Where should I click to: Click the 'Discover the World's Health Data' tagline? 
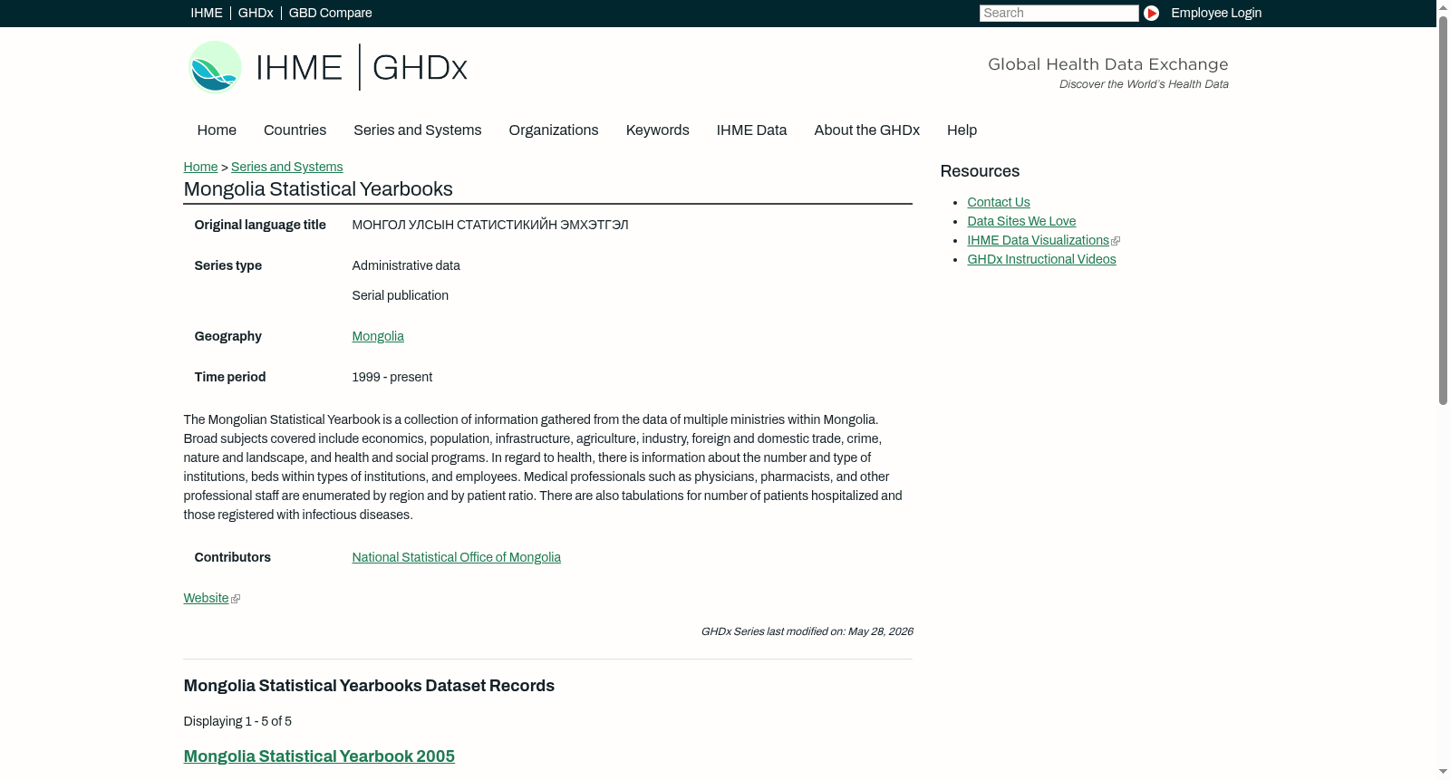pyautogui.click(x=1144, y=84)
